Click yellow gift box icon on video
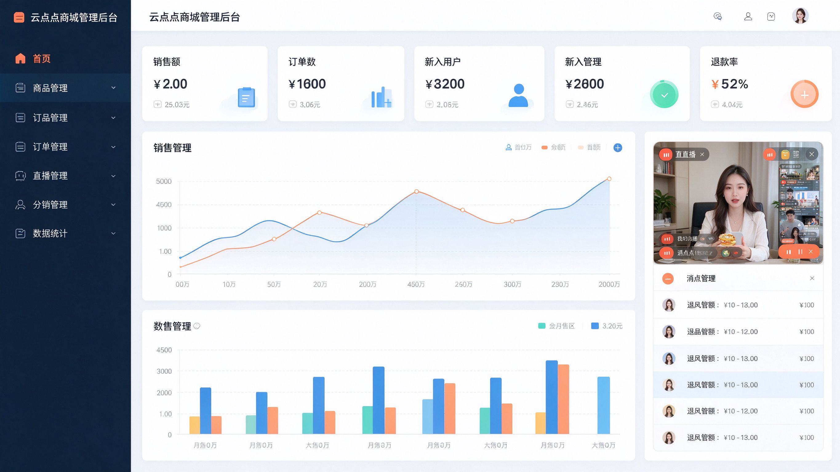 click(x=785, y=154)
